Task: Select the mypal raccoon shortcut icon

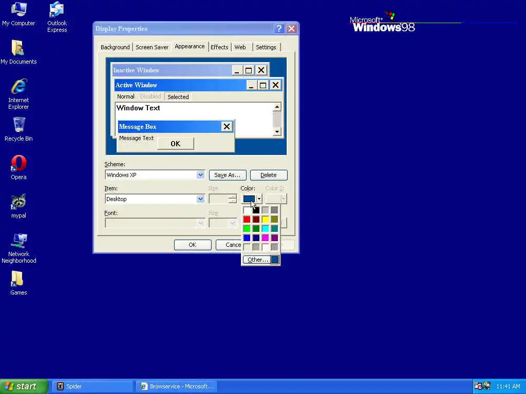Action: click(x=18, y=206)
